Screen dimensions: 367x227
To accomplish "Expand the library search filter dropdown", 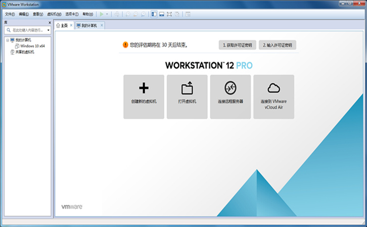I will [x=49, y=30].
